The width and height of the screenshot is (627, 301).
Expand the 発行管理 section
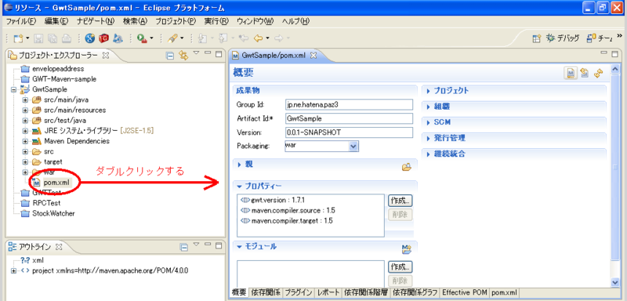428,139
